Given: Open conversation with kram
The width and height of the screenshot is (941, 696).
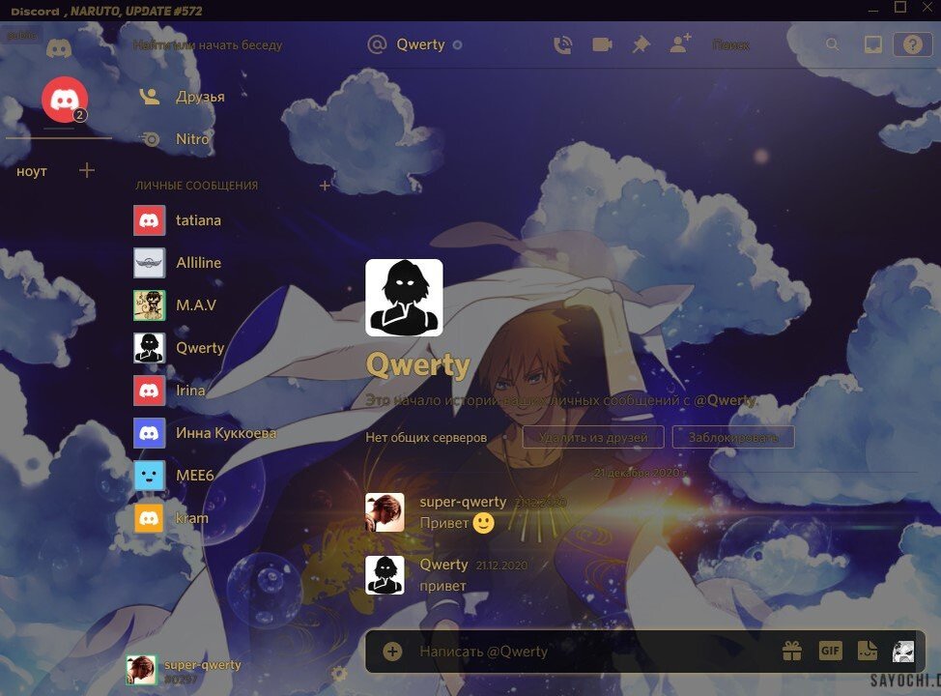Looking at the screenshot, I should point(232,517).
